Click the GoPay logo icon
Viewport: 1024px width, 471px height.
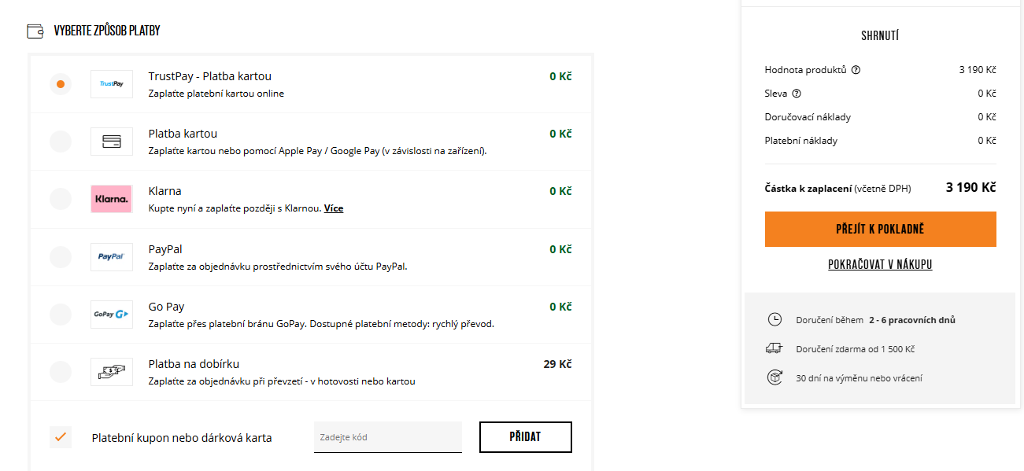[x=112, y=315]
